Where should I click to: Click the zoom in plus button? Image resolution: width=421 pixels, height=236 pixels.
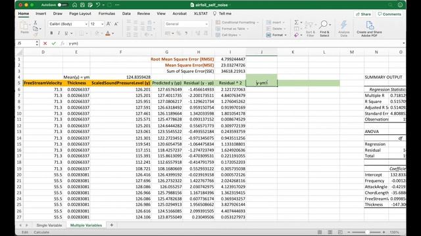(x=384, y=232)
